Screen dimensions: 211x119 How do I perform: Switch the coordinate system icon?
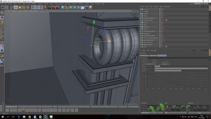45,7
